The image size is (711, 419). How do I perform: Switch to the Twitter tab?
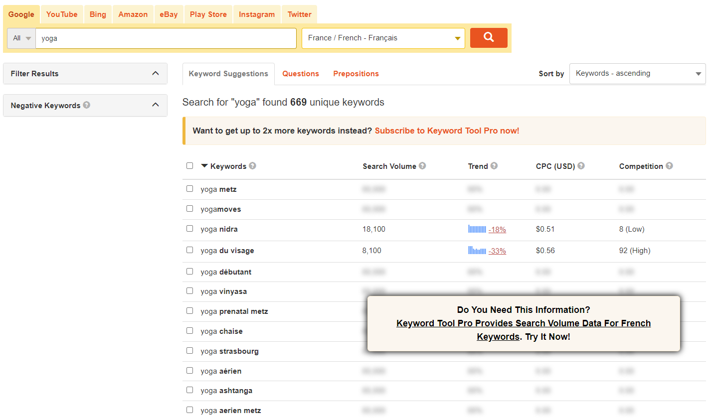(299, 14)
